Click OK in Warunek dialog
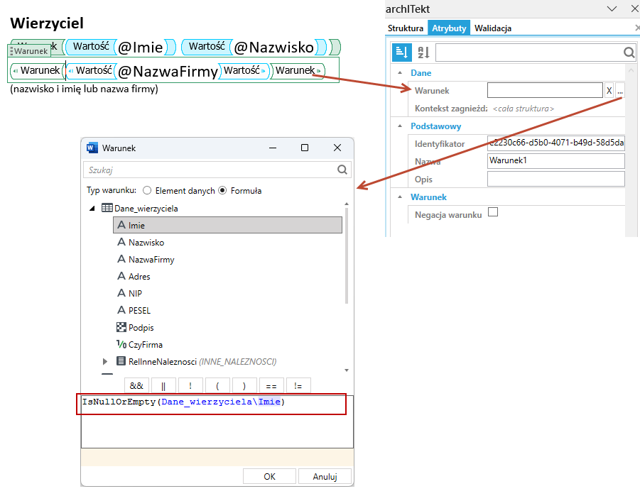This screenshot has width=640, height=496. [x=269, y=476]
